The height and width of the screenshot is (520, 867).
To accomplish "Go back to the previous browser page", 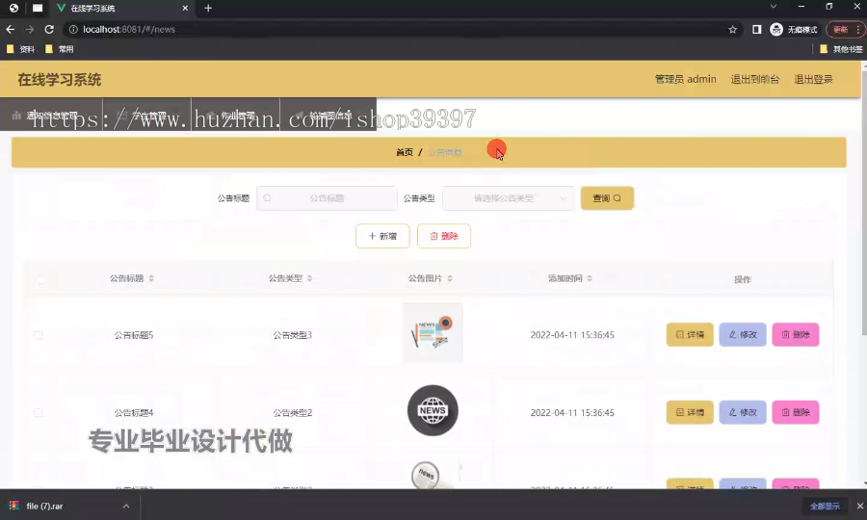I will 10,29.
